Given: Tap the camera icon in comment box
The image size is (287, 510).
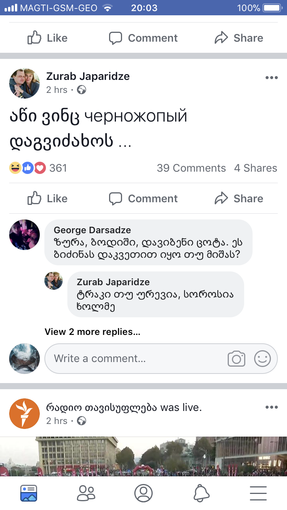Looking at the screenshot, I should [x=236, y=359].
